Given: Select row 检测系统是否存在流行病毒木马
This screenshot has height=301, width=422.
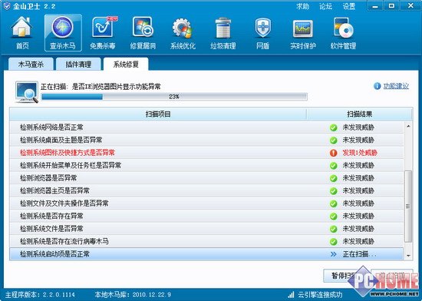Looking at the screenshot, I should pos(206,242).
